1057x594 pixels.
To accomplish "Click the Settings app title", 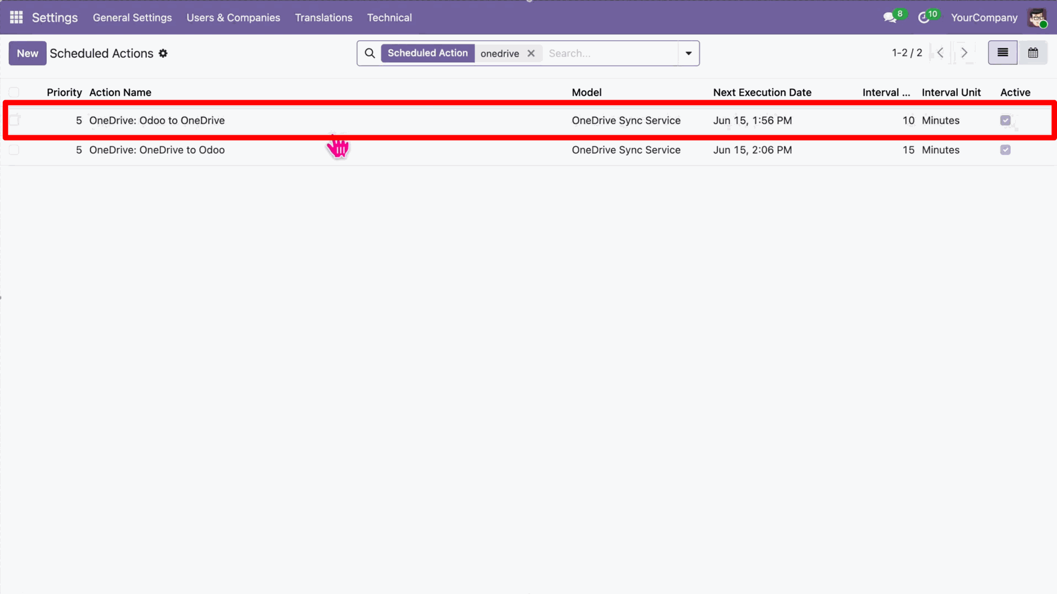I will (x=55, y=18).
